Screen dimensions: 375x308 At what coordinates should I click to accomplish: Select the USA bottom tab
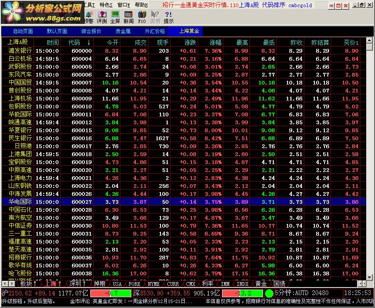click(117, 284)
